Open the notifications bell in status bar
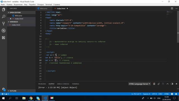 click(176, 94)
